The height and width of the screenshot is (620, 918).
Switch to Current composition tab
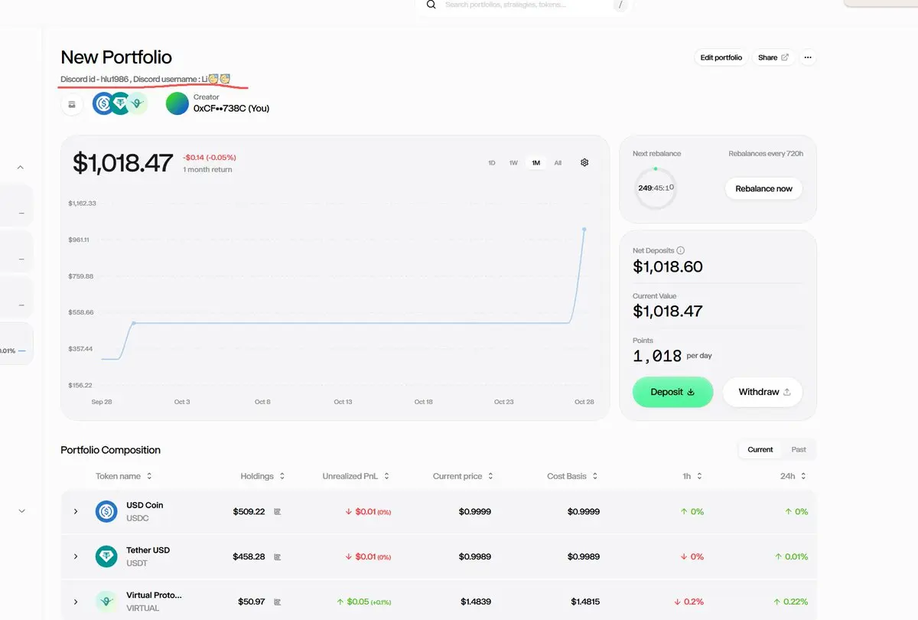(760, 449)
